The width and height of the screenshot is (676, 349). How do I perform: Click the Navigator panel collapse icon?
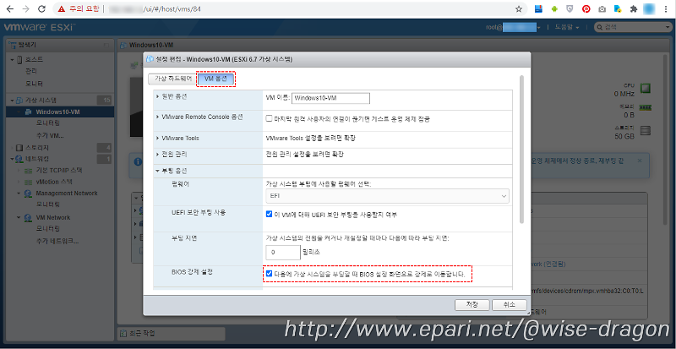click(106, 45)
